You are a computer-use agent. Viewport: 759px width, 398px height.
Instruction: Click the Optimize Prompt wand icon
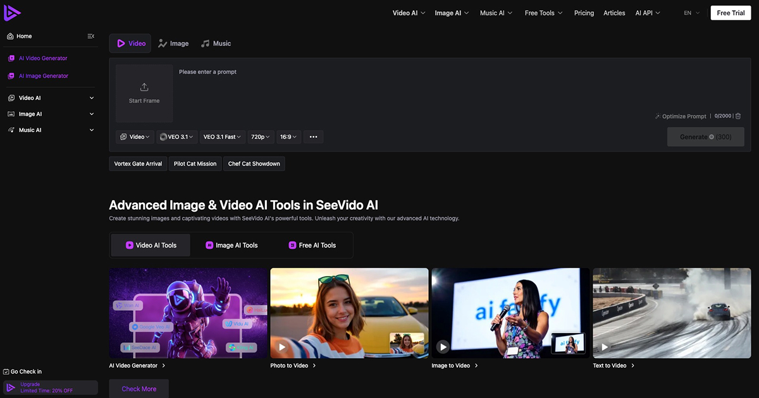[x=657, y=116]
